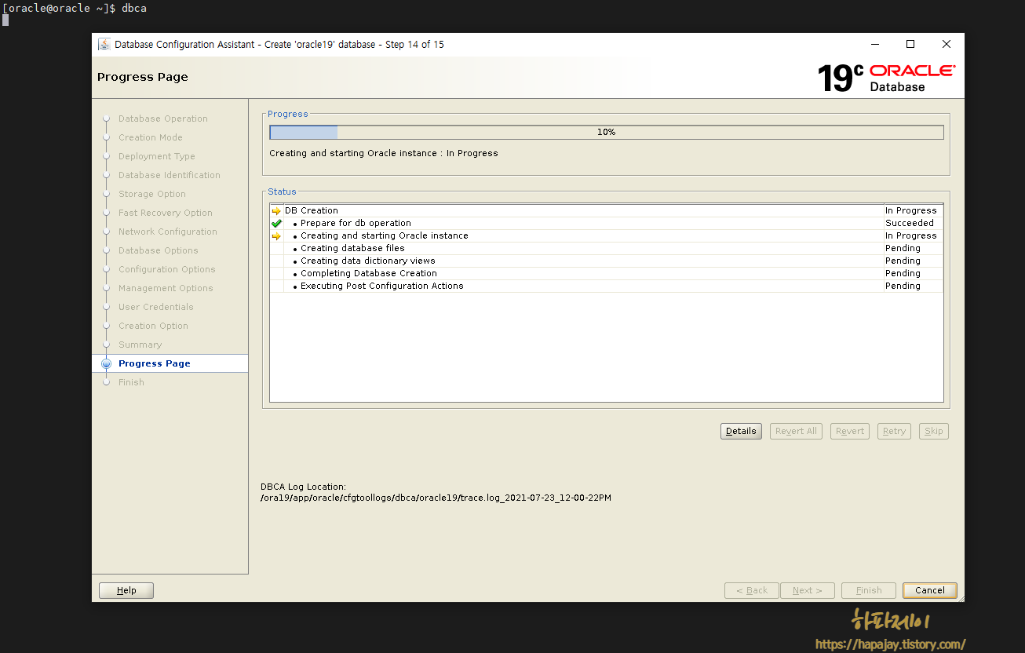
Task: Select the Creating and starting Oracle instance row
Action: [606, 235]
